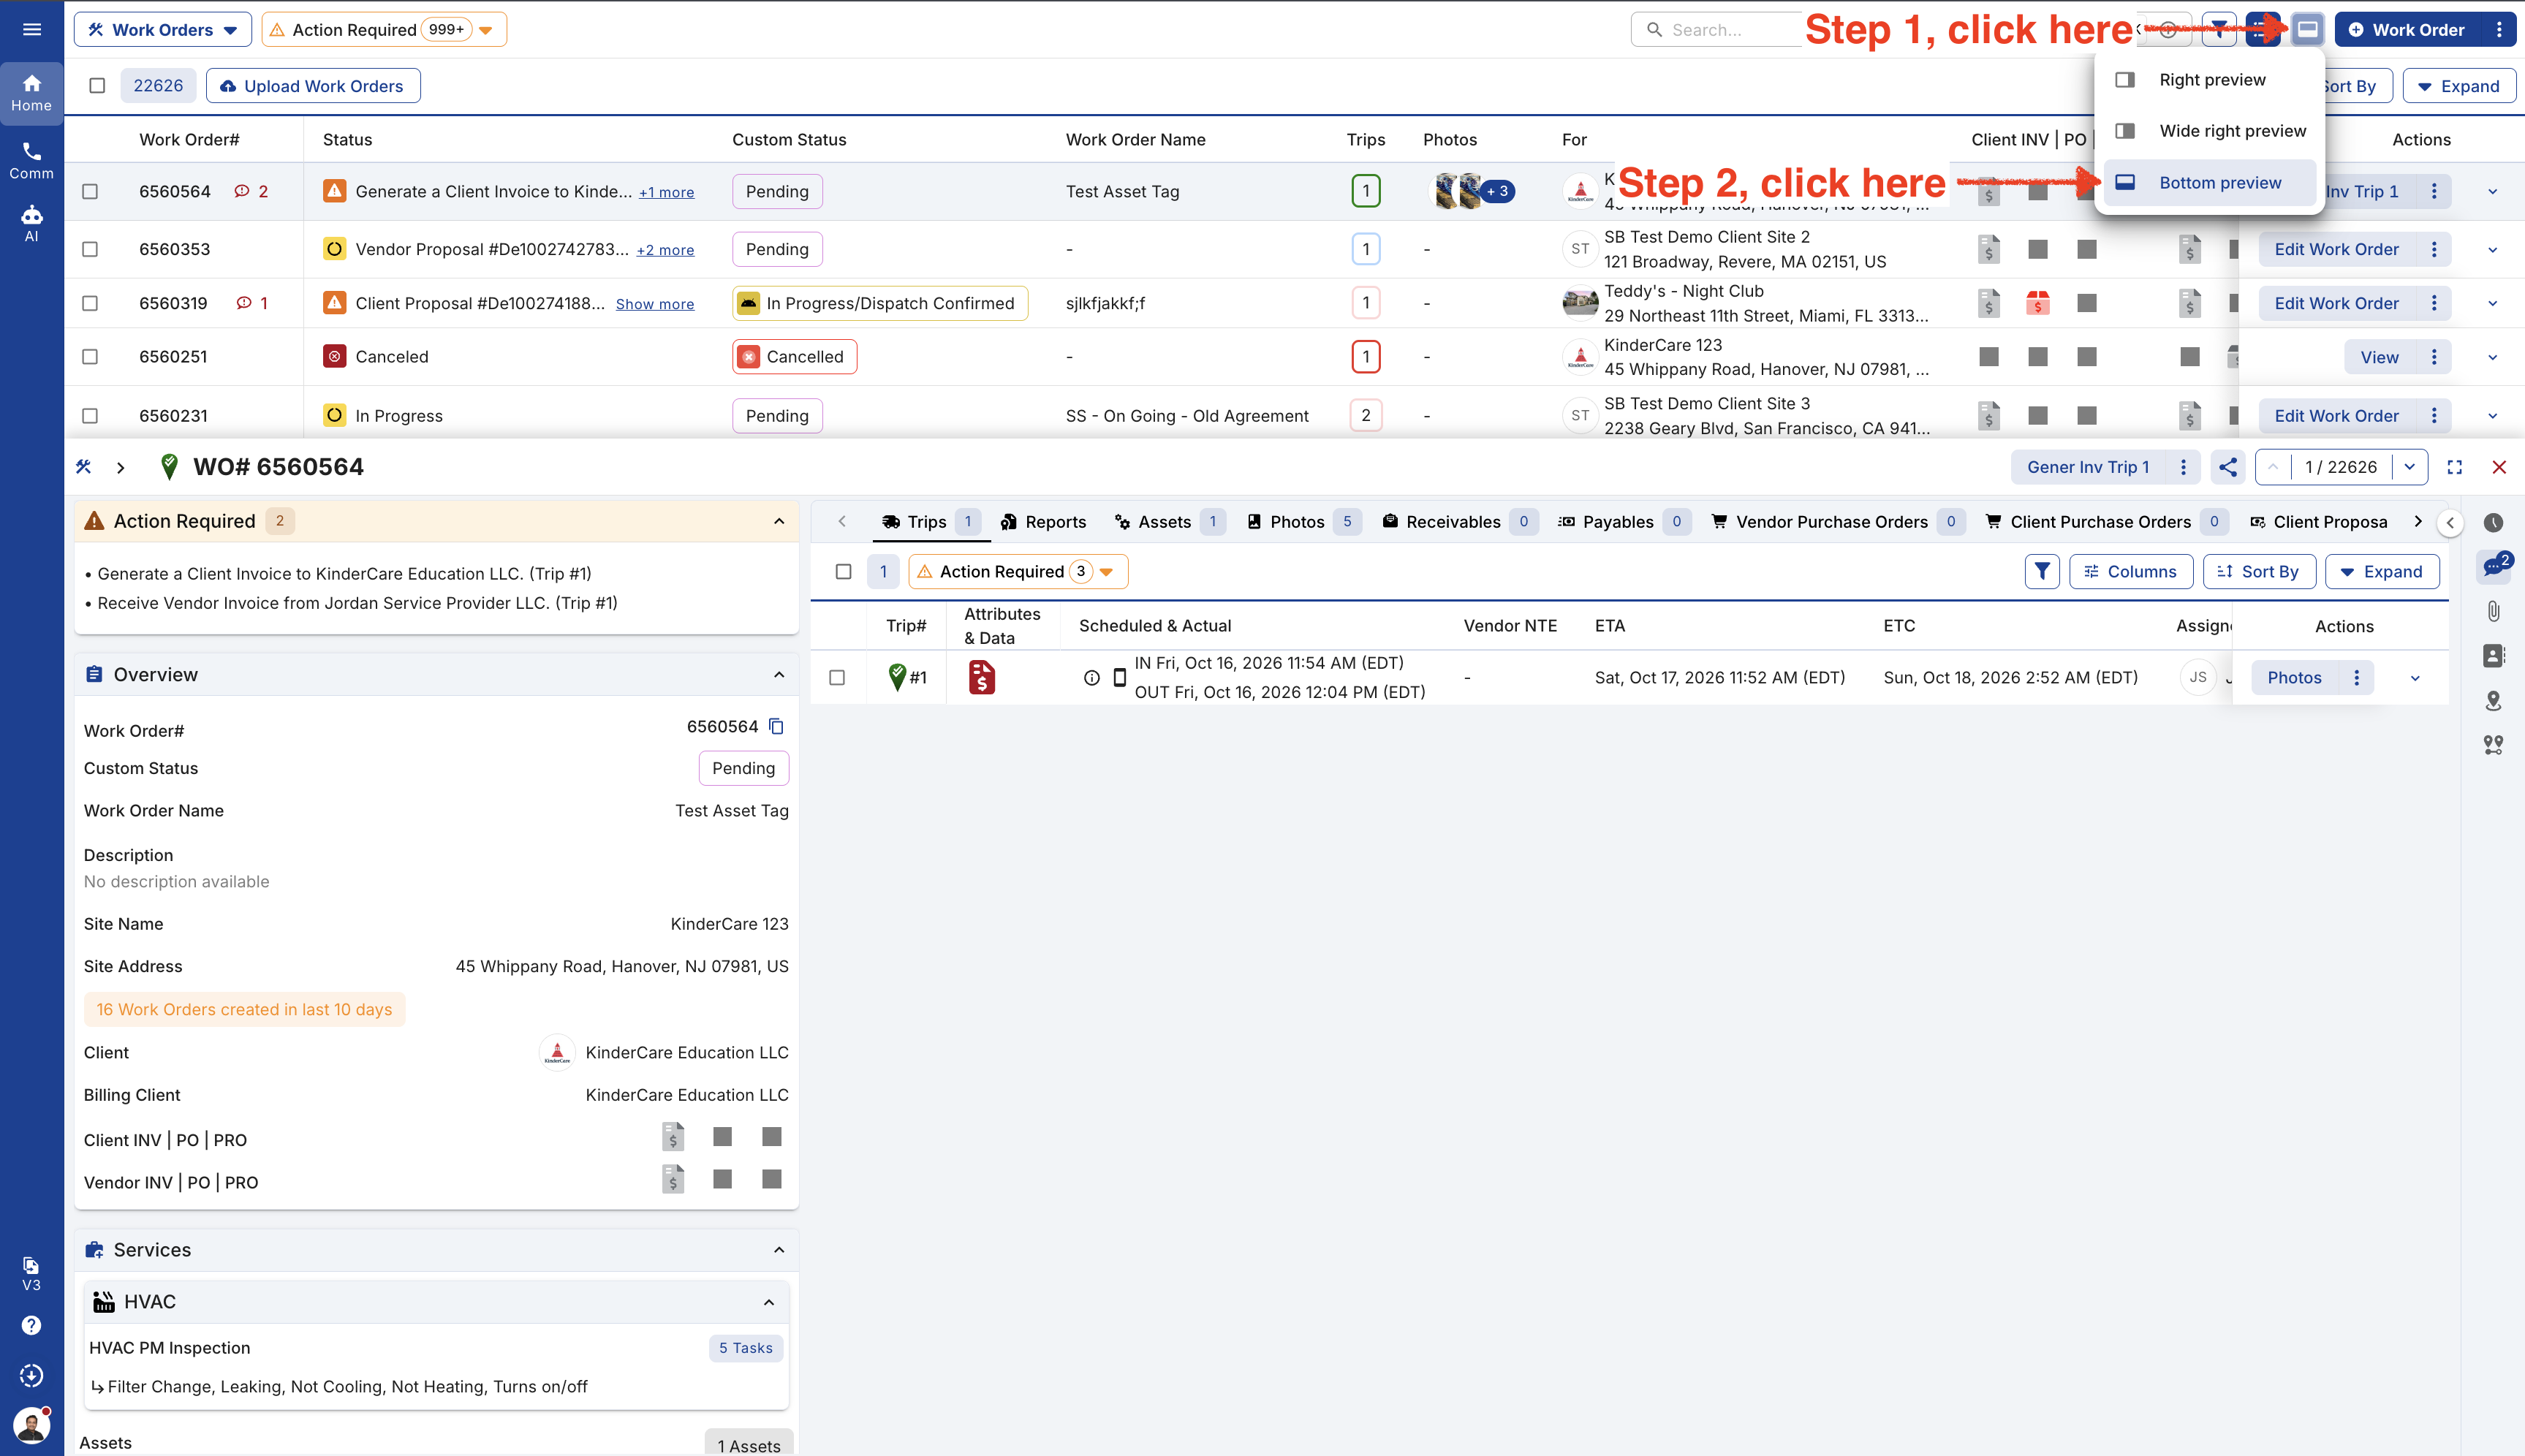Image resolution: width=2525 pixels, height=1456 pixels.
Task: Click the filter icon in Trips toolbar
Action: [2042, 571]
